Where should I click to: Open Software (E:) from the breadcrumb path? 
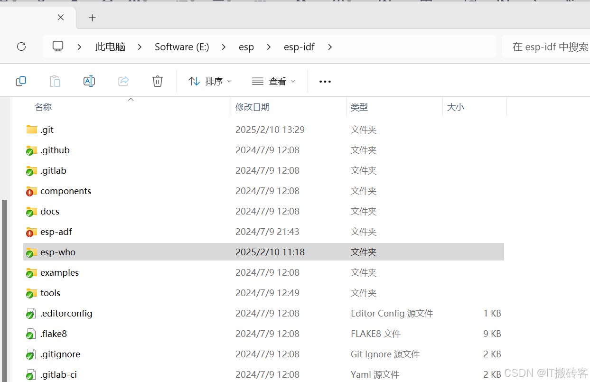pos(182,47)
